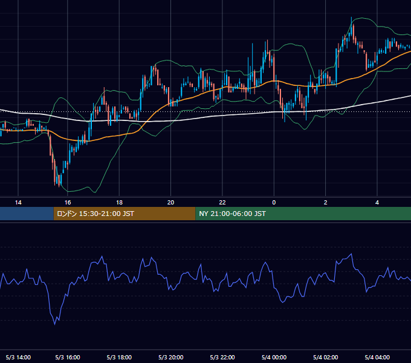411x363 pixels.
Task: Click the '5/4 02:00' date label
Action: (325, 357)
